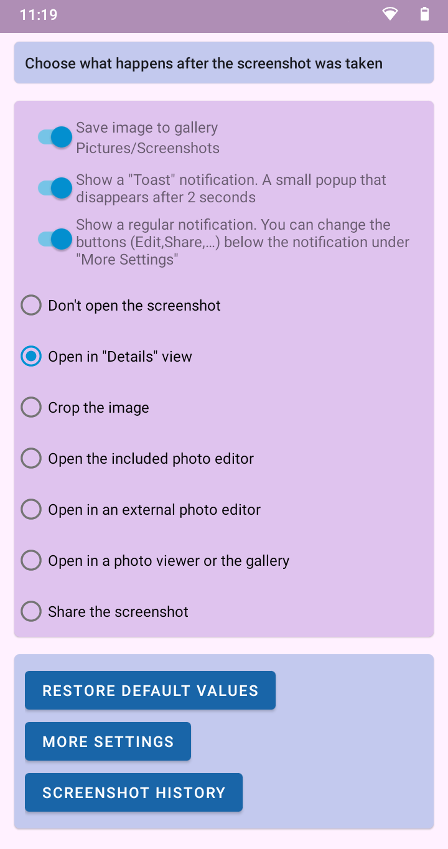Choose Open in "Details" view radio button
The image size is (448, 849).
coord(31,357)
